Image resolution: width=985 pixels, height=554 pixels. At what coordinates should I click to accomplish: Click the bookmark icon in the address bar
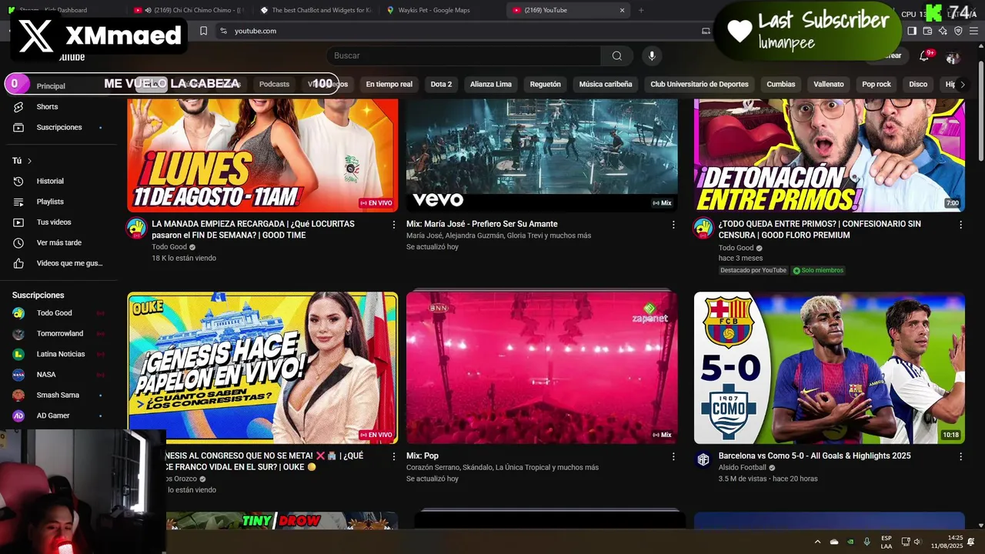click(203, 31)
